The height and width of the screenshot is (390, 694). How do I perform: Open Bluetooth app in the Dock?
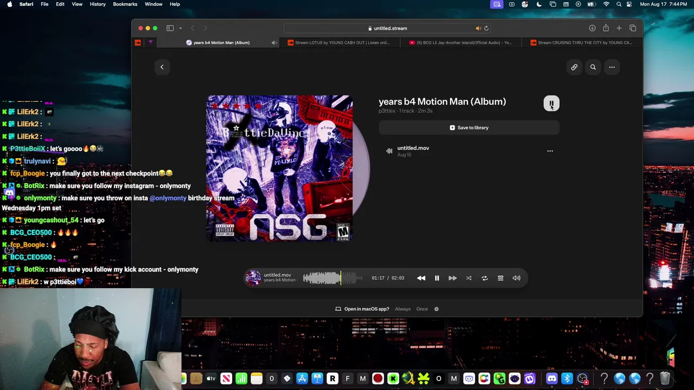click(x=567, y=379)
